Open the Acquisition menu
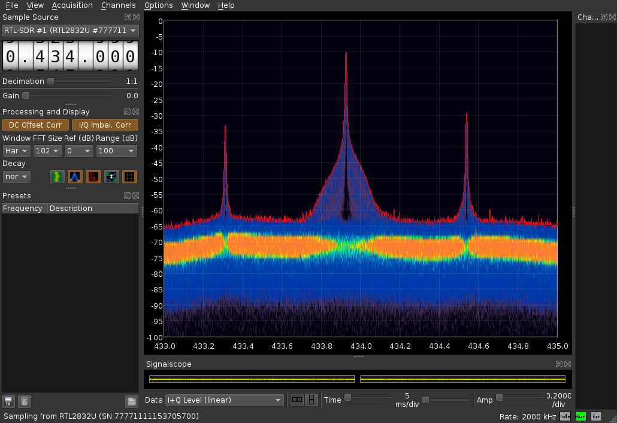The width and height of the screenshot is (617, 423). coord(72,5)
